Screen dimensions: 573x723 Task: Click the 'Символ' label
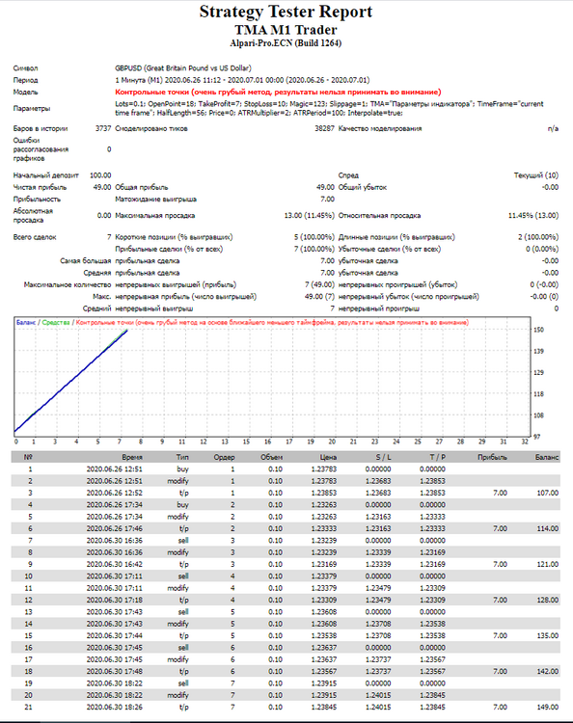pos(25,68)
